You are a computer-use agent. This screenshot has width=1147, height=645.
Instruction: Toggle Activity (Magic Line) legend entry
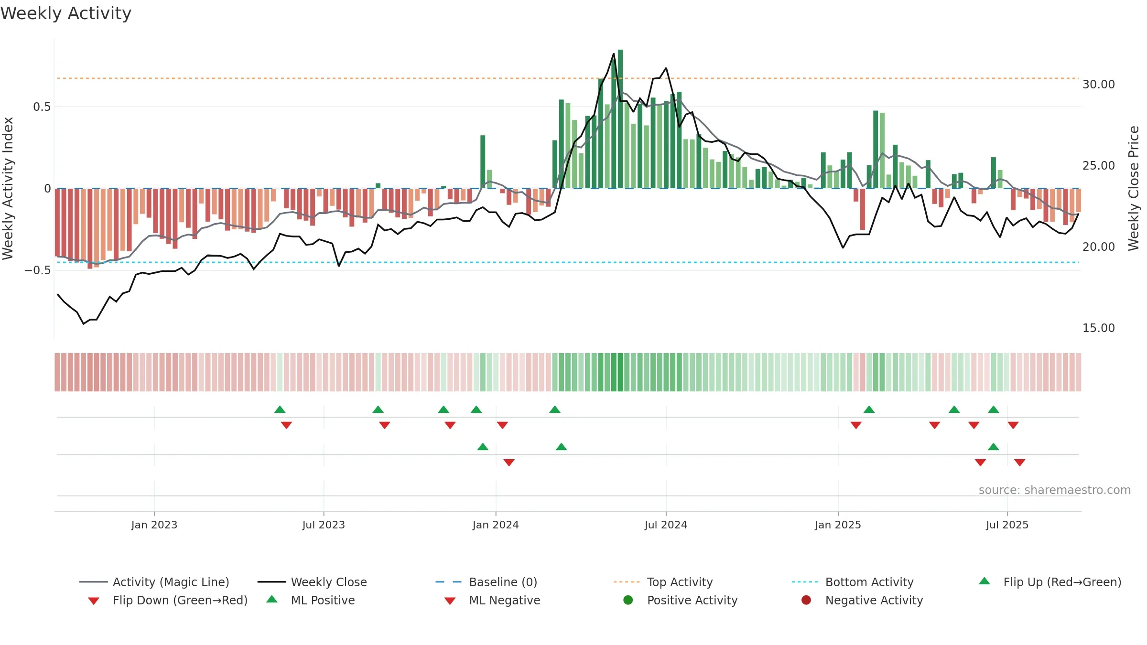154,582
